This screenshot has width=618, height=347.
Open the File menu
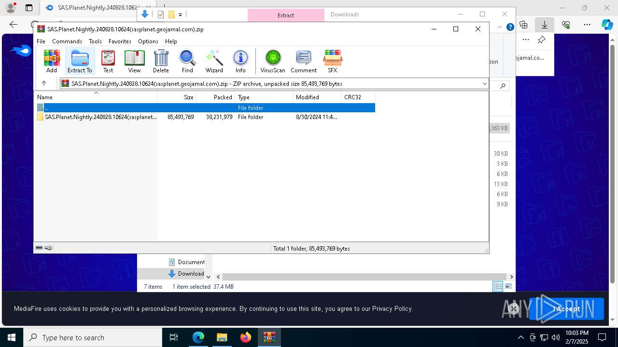[41, 41]
